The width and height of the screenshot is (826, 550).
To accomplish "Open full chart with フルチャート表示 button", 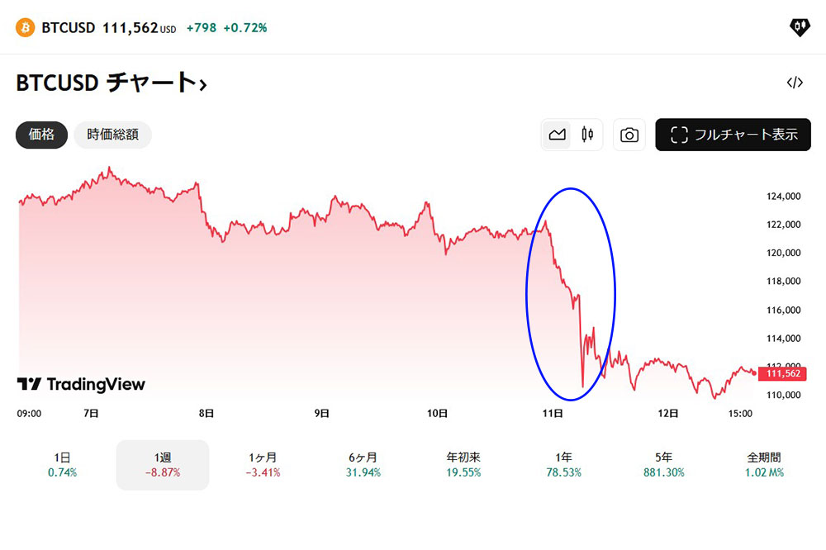I will [733, 135].
